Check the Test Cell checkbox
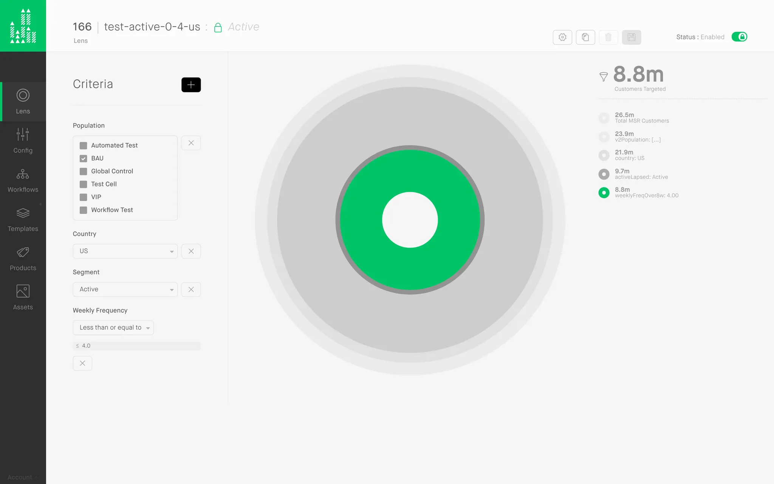The width and height of the screenshot is (774, 484). tap(84, 184)
